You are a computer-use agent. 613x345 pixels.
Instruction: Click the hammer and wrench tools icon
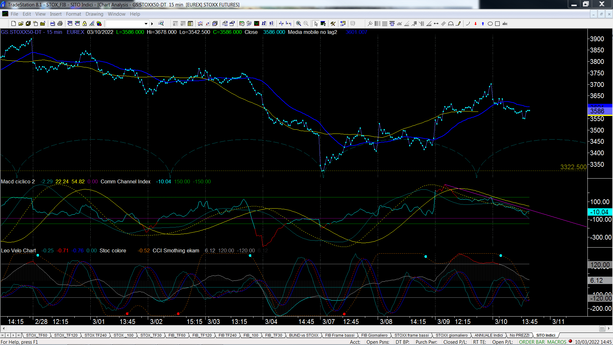(333, 24)
